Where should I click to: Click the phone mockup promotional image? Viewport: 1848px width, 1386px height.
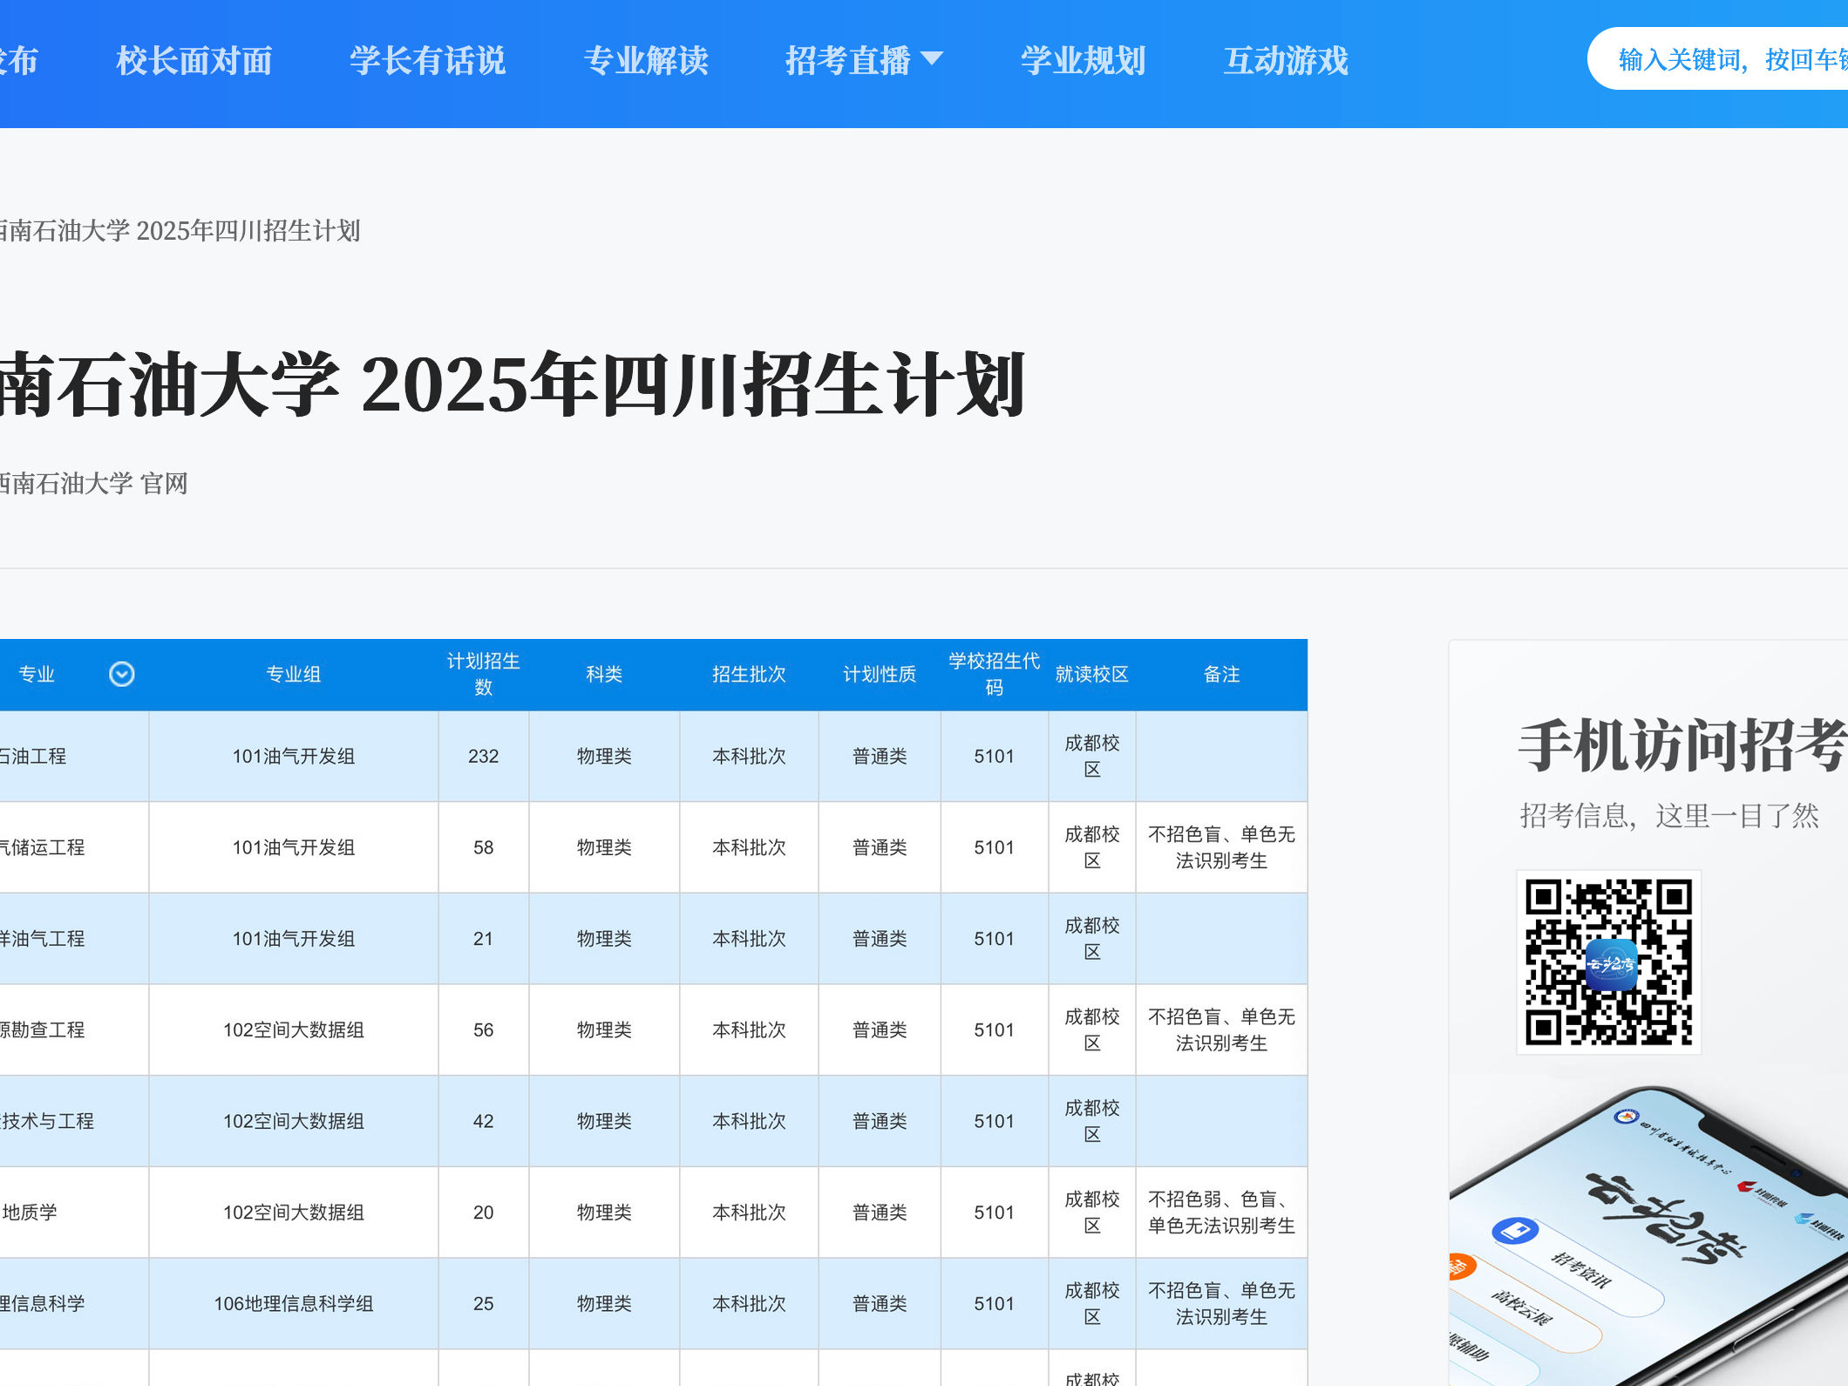click(1649, 1236)
